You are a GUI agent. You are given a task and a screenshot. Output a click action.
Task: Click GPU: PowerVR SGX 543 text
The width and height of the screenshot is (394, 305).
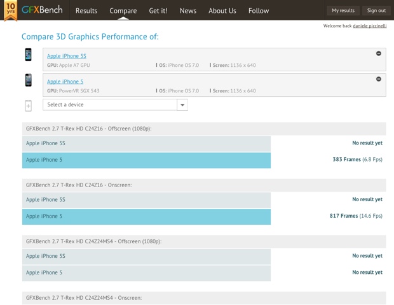coord(73,91)
